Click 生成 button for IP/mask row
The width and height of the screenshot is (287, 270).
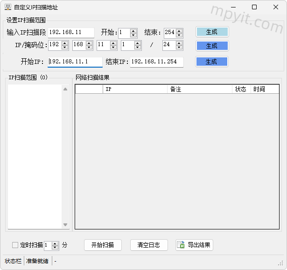point(212,46)
